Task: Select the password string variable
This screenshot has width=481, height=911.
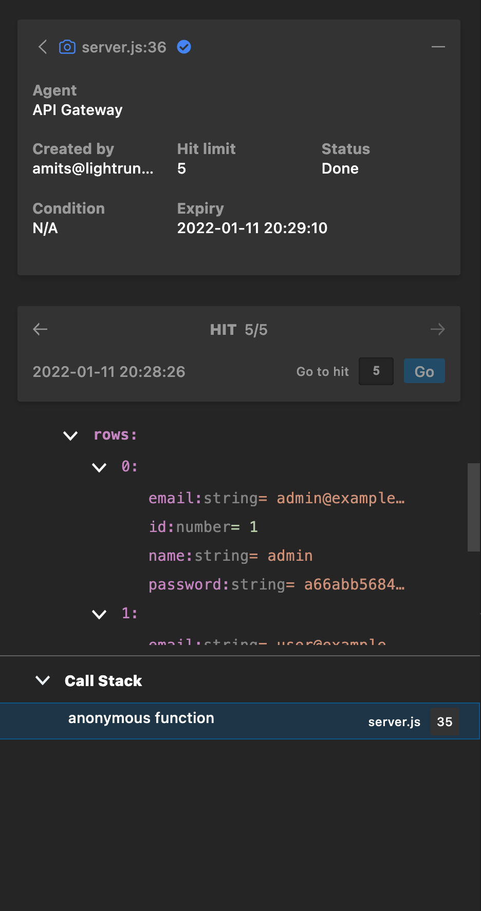Action: pos(276,584)
